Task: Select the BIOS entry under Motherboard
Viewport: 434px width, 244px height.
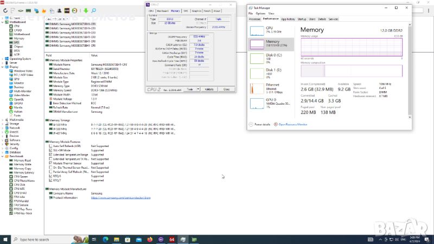Action: pyautogui.click(x=17, y=50)
